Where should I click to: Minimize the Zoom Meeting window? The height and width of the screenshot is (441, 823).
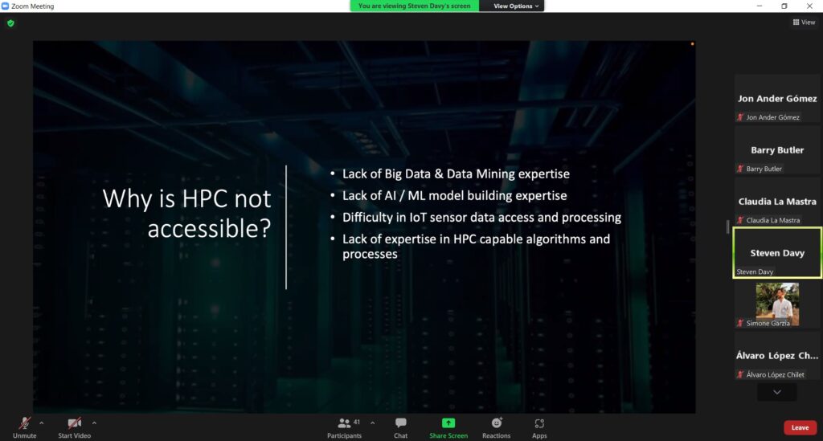pyautogui.click(x=759, y=6)
